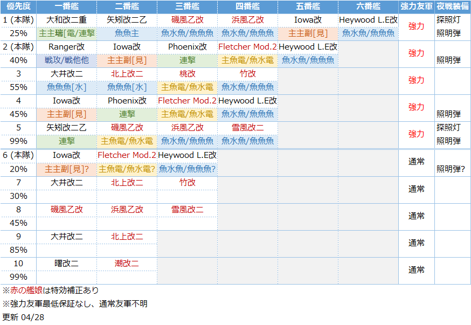Click the 三番艦 column header
The width and height of the screenshot is (471, 325).
pyautogui.click(x=187, y=6)
